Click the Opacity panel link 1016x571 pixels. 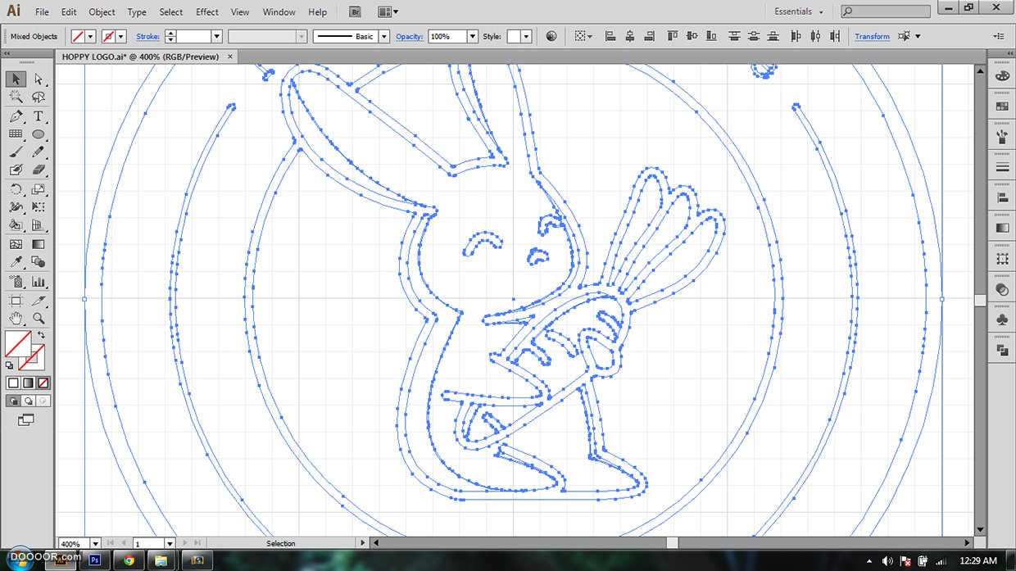[x=409, y=37]
